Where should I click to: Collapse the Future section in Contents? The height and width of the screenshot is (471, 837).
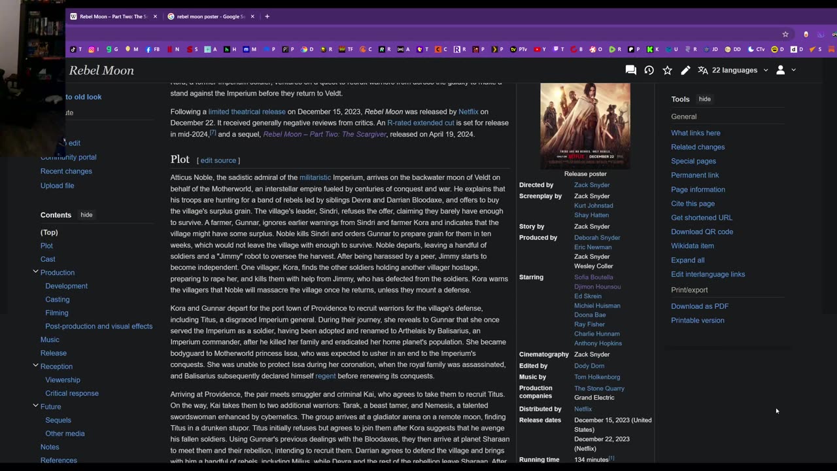(x=35, y=406)
